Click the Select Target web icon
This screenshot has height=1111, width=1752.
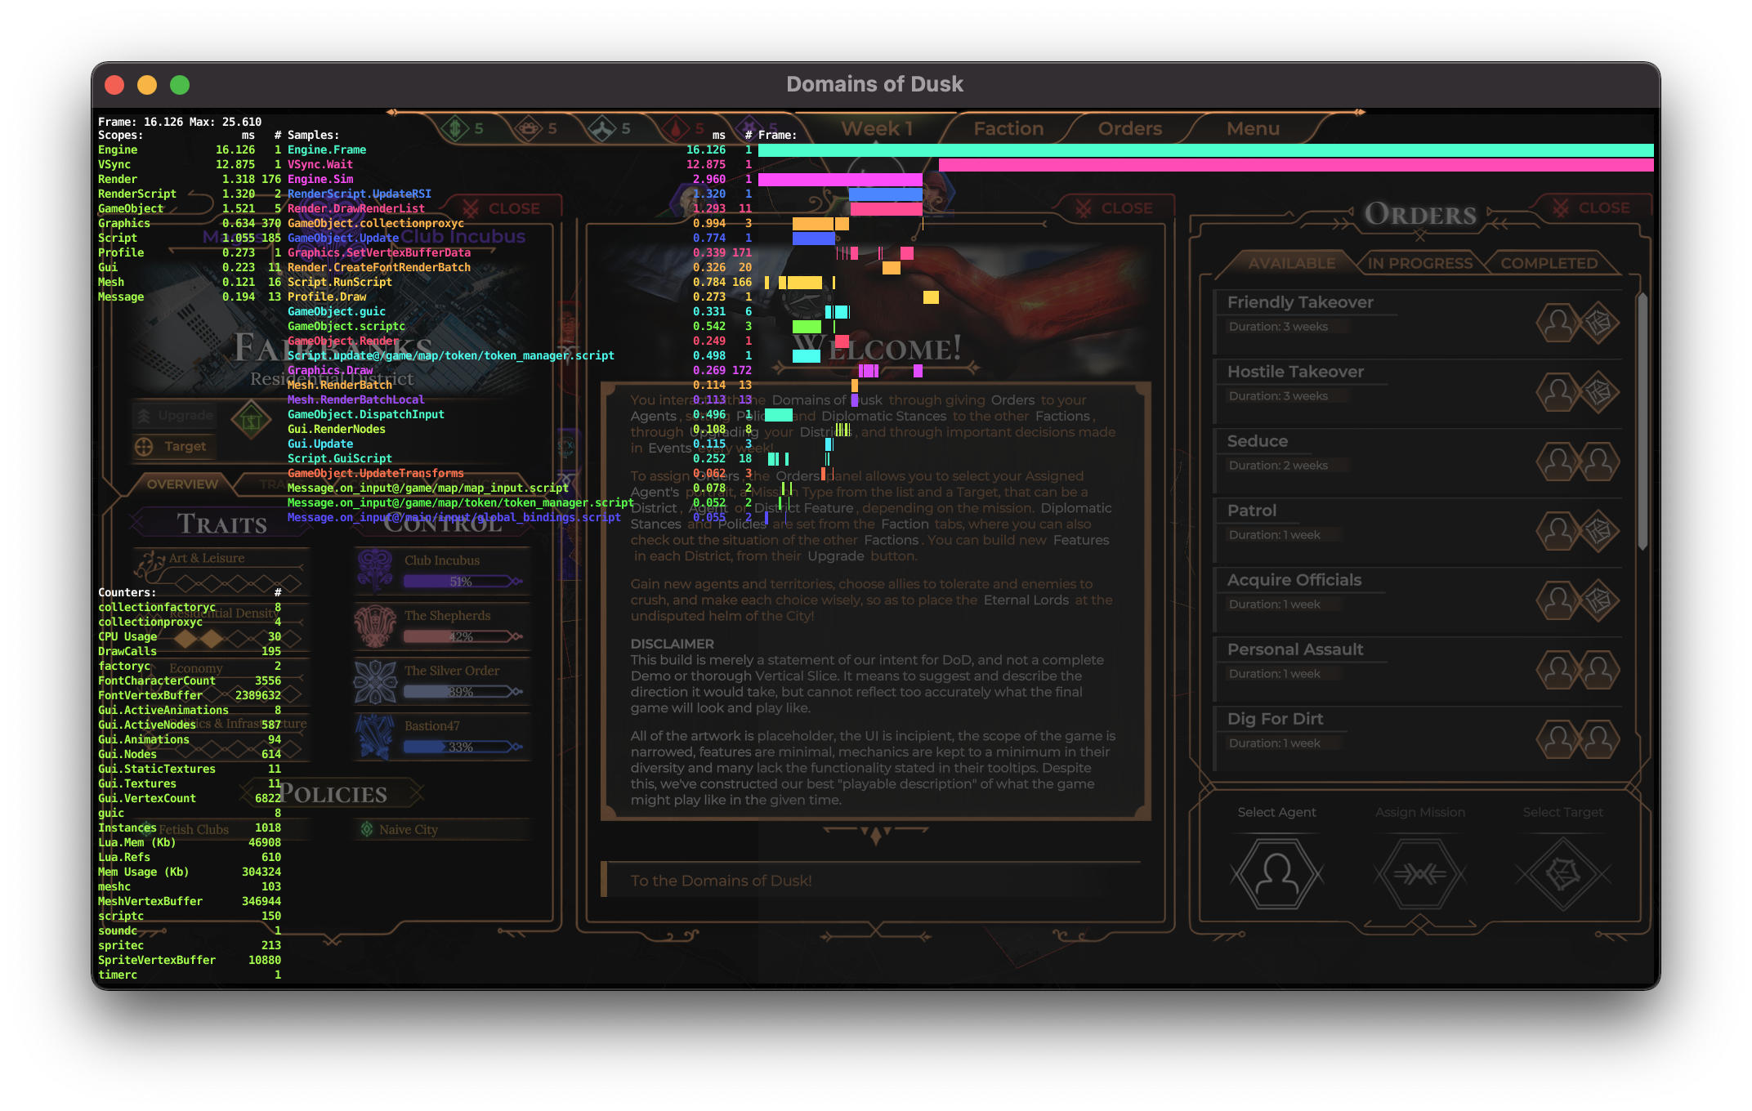[x=1562, y=872]
